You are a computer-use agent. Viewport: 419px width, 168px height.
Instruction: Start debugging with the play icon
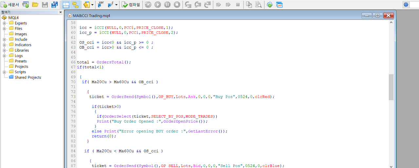coord(158,5)
